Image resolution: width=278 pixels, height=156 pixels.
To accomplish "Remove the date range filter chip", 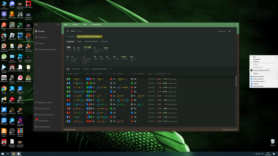I will click(101, 36).
